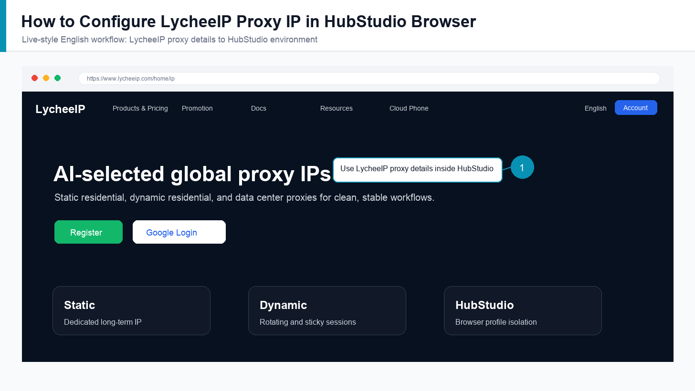This screenshot has width=695, height=391.
Task: Select the 'AI-selected global proxy IPs' heading
Action: click(x=192, y=174)
